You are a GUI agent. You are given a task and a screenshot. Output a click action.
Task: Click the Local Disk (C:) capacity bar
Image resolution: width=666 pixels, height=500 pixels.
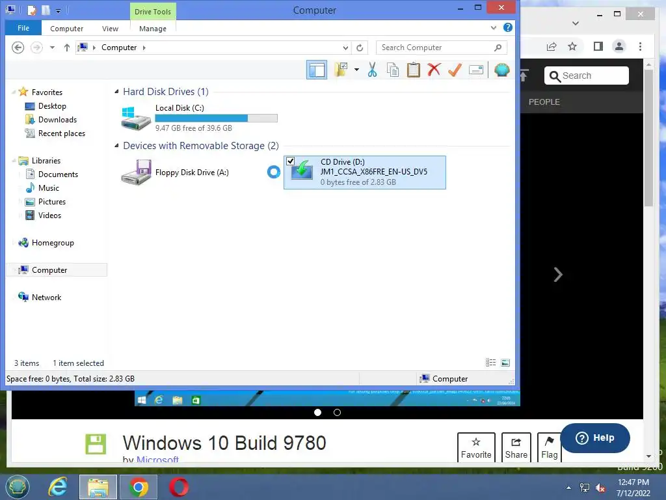point(216,118)
